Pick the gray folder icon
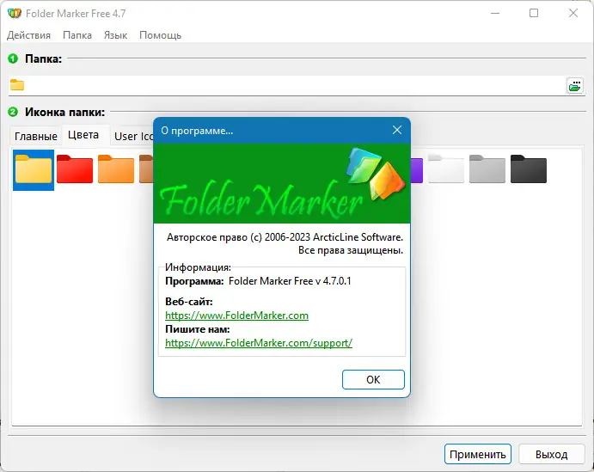 pyautogui.click(x=487, y=169)
